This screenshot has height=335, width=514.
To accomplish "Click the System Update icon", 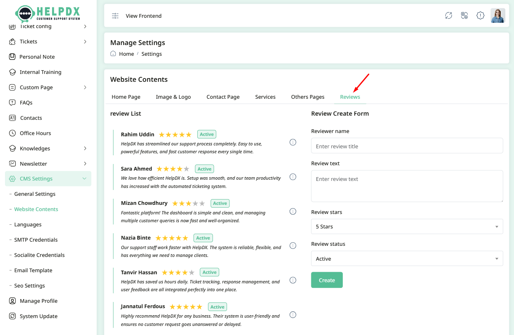I will tap(12, 316).
